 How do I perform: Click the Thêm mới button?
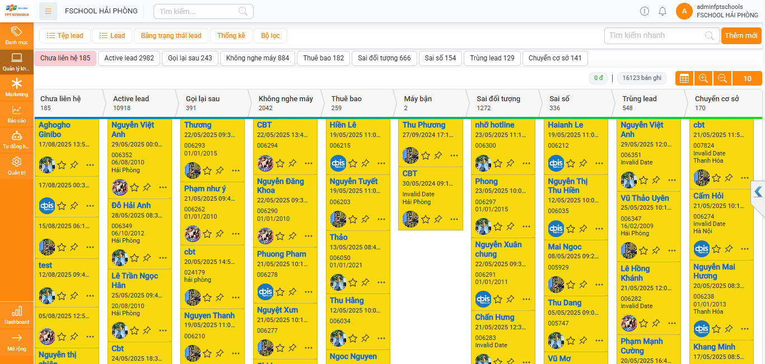741,36
